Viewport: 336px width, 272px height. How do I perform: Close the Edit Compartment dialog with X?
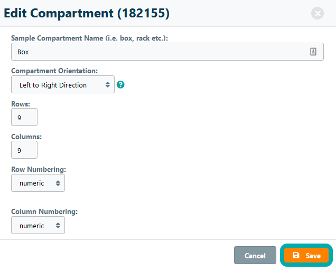(x=318, y=13)
